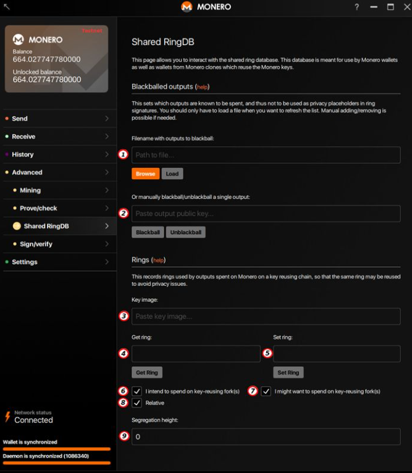412x473 pixels.
Task: Click chevron next to Mining
Action: point(107,190)
